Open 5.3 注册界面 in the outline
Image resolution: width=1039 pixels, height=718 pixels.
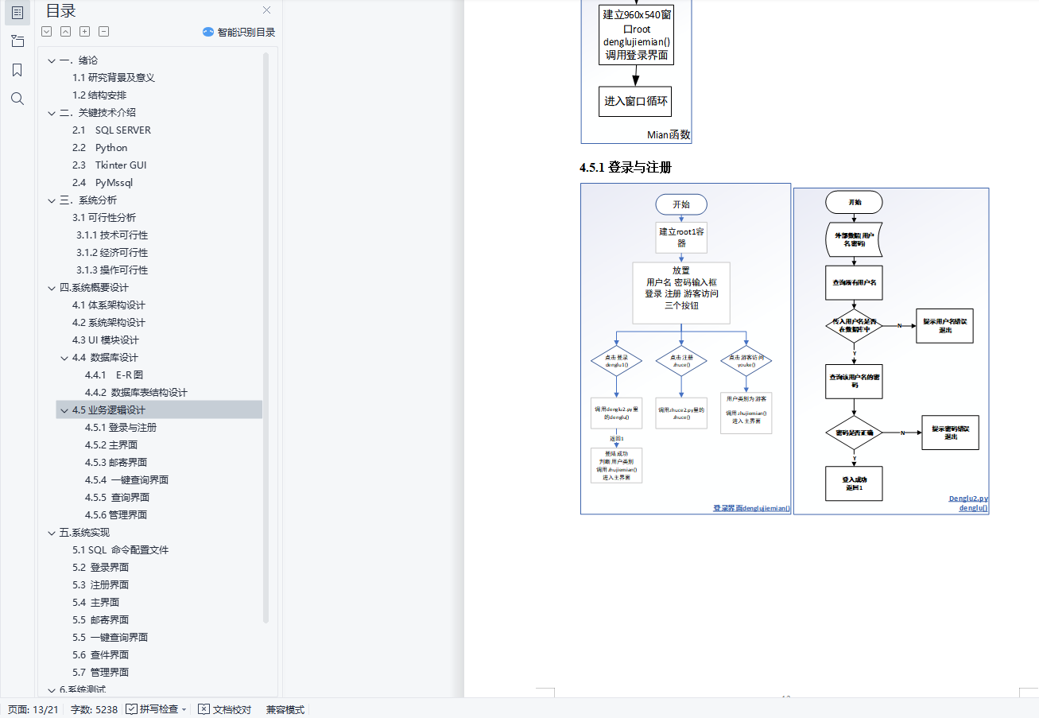[x=101, y=585]
